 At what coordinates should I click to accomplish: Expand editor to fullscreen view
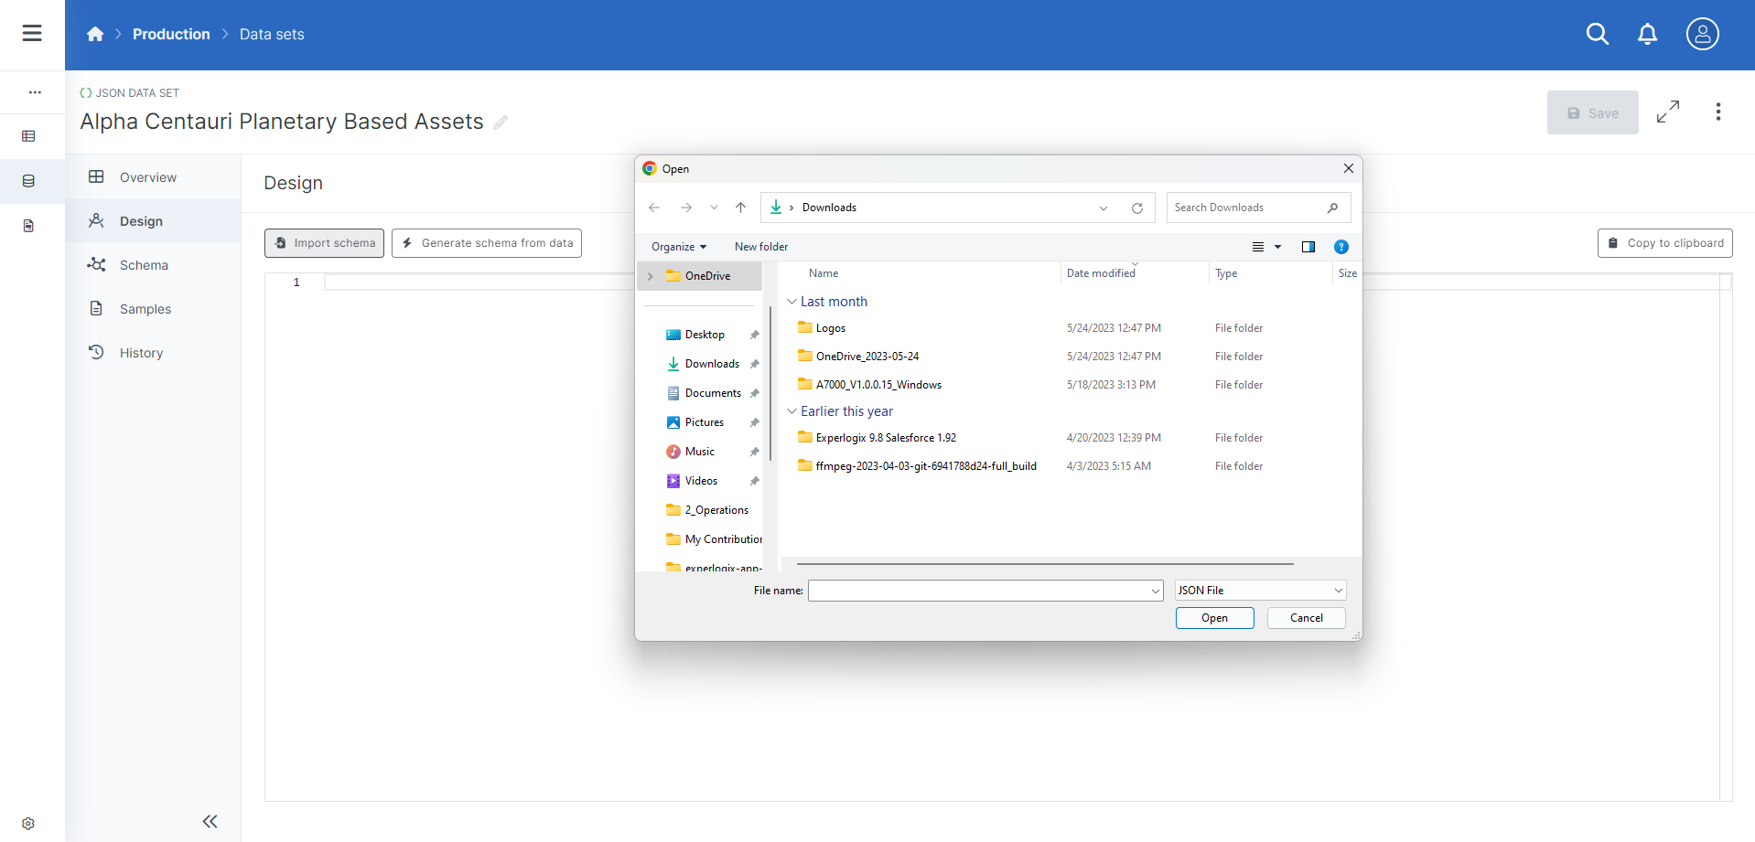[x=1667, y=112]
